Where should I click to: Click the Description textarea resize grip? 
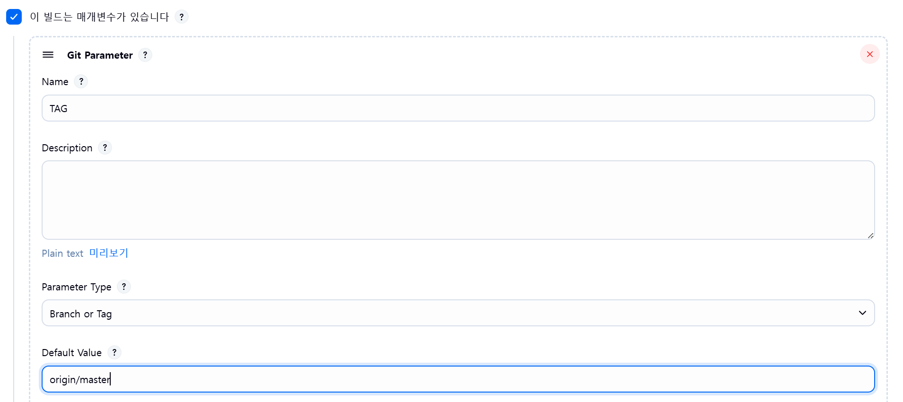point(870,235)
